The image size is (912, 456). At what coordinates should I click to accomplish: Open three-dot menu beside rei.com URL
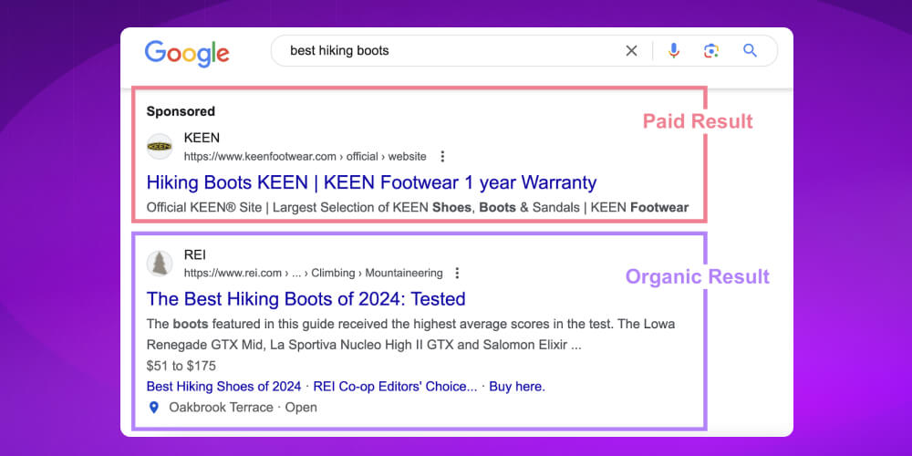(457, 273)
